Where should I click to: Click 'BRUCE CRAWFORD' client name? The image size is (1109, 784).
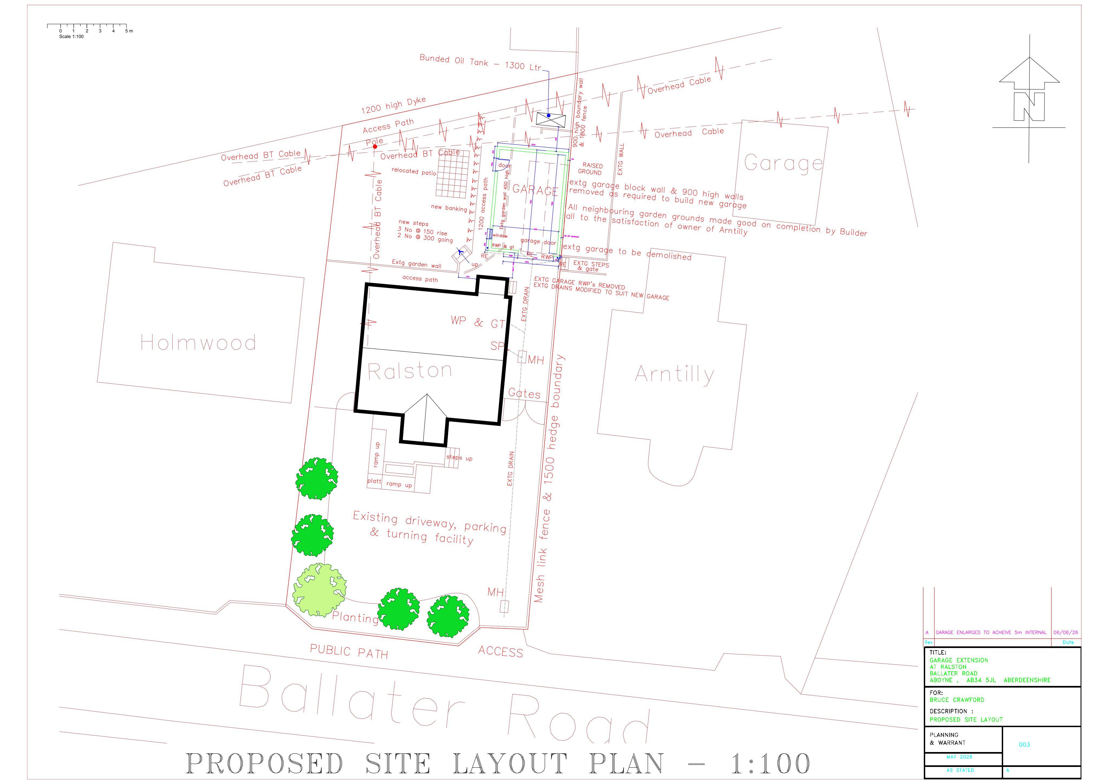[957, 699]
